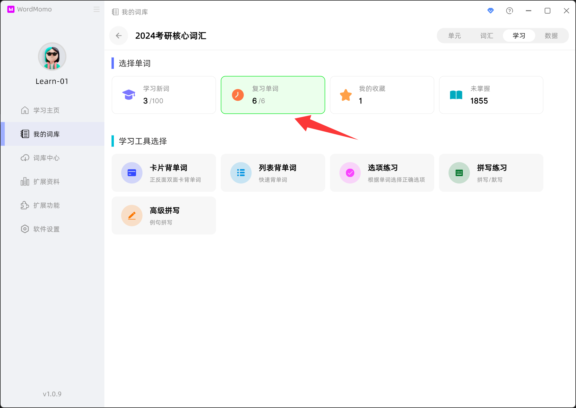Open the 数据 tab
The width and height of the screenshot is (576, 408).
551,36
